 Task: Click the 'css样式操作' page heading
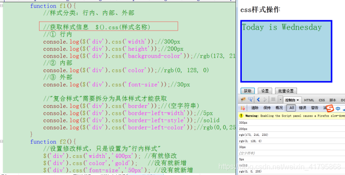tap(260, 10)
